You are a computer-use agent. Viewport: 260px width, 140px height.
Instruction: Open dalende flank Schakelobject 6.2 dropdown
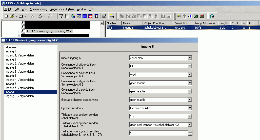[190, 91]
